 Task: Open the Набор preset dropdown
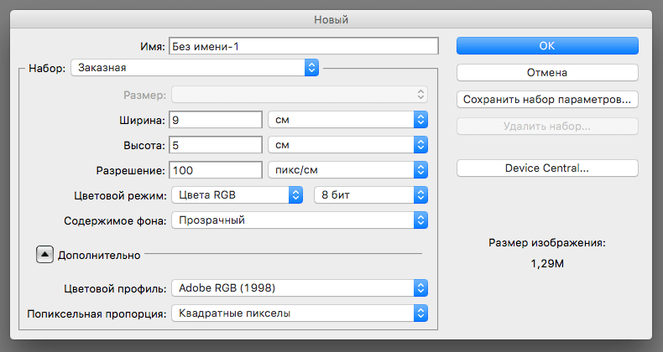coord(195,68)
